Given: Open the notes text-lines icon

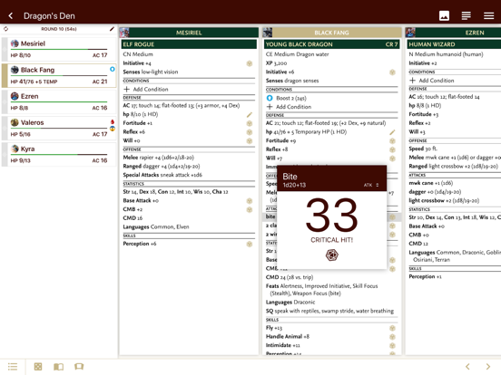Looking at the screenshot, I should [x=467, y=15].
